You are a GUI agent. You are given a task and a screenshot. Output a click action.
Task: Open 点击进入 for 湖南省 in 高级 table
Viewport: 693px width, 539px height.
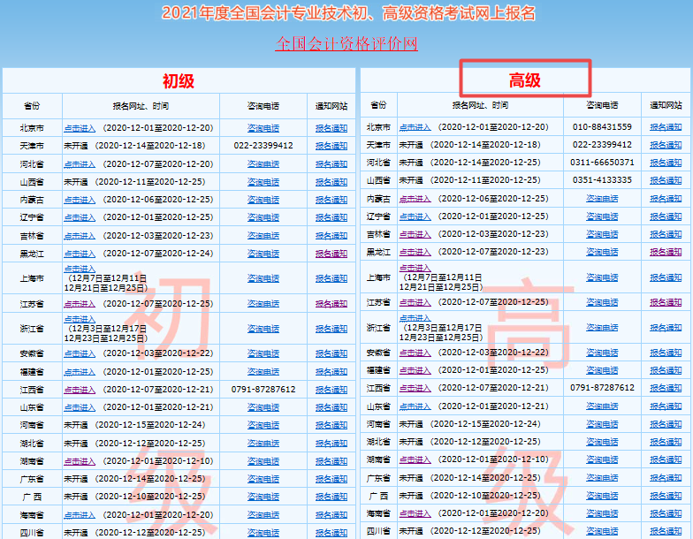point(415,459)
